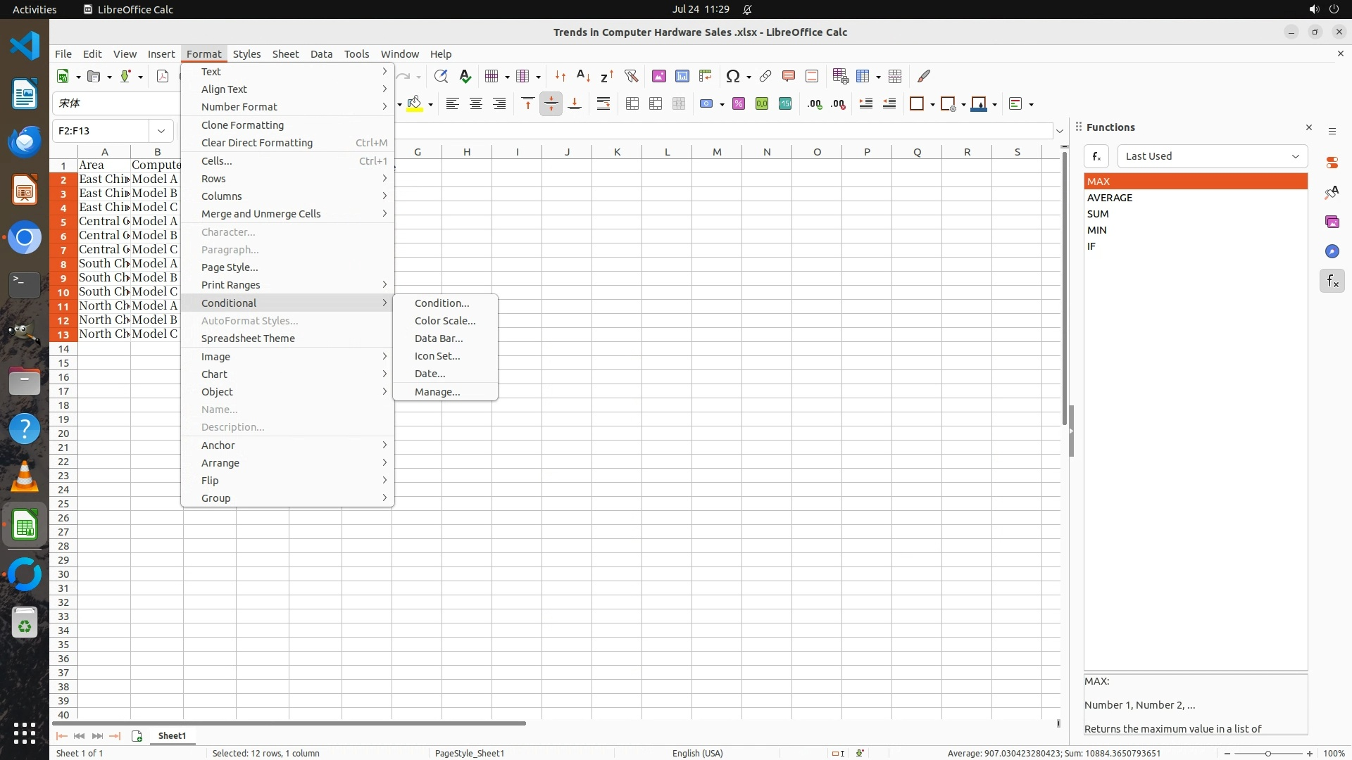This screenshot has height=760, width=1352.
Task: Open the background color dropdown arrow
Action: (430, 104)
